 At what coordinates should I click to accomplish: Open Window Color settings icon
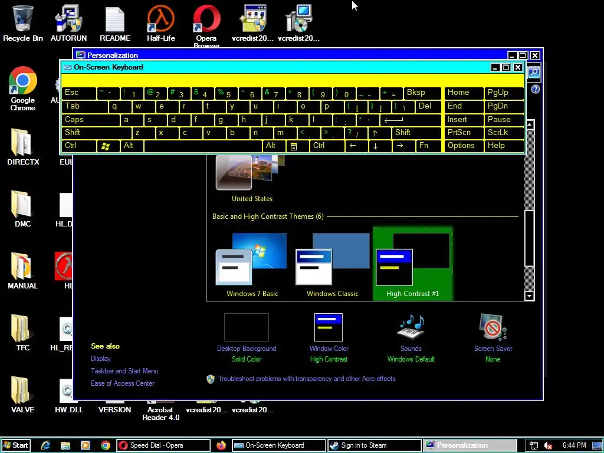(328, 327)
